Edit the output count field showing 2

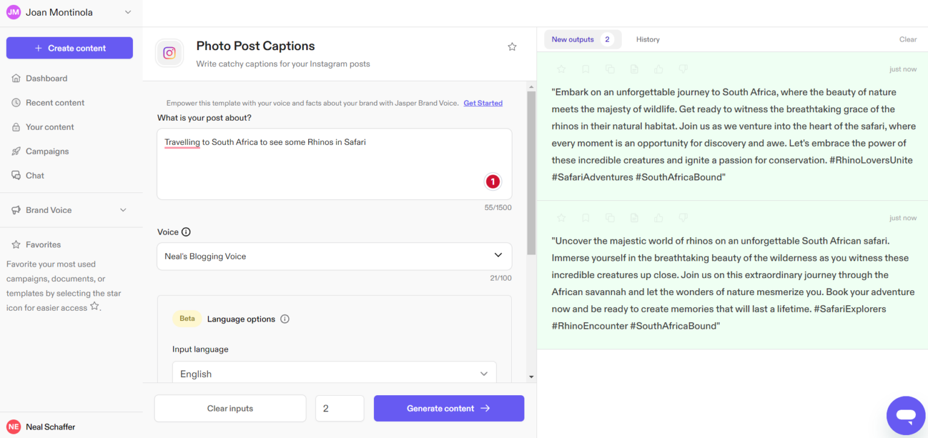[340, 408]
